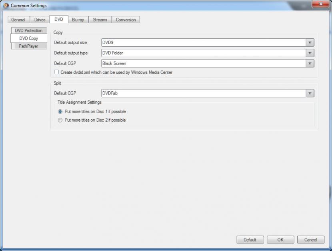Click the Split group heading
The height and width of the screenshot is (251, 332).
tap(57, 83)
